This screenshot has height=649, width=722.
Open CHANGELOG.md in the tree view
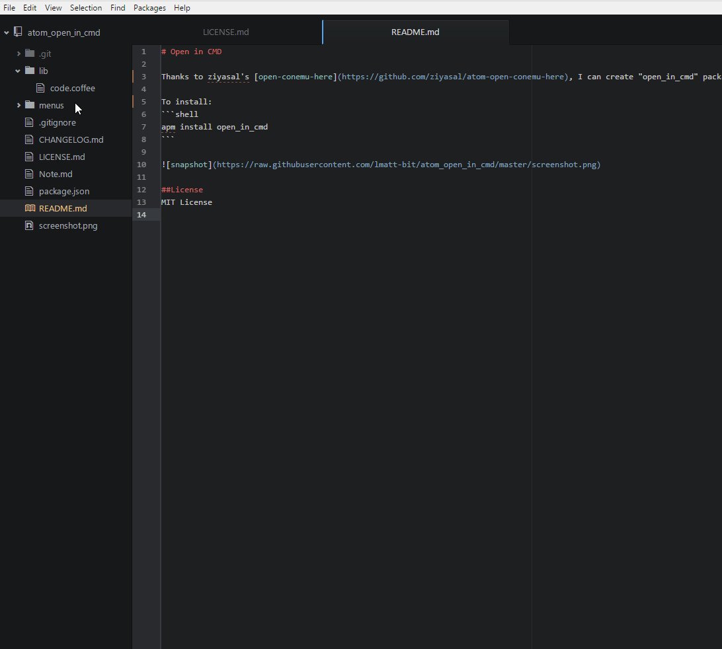point(71,139)
